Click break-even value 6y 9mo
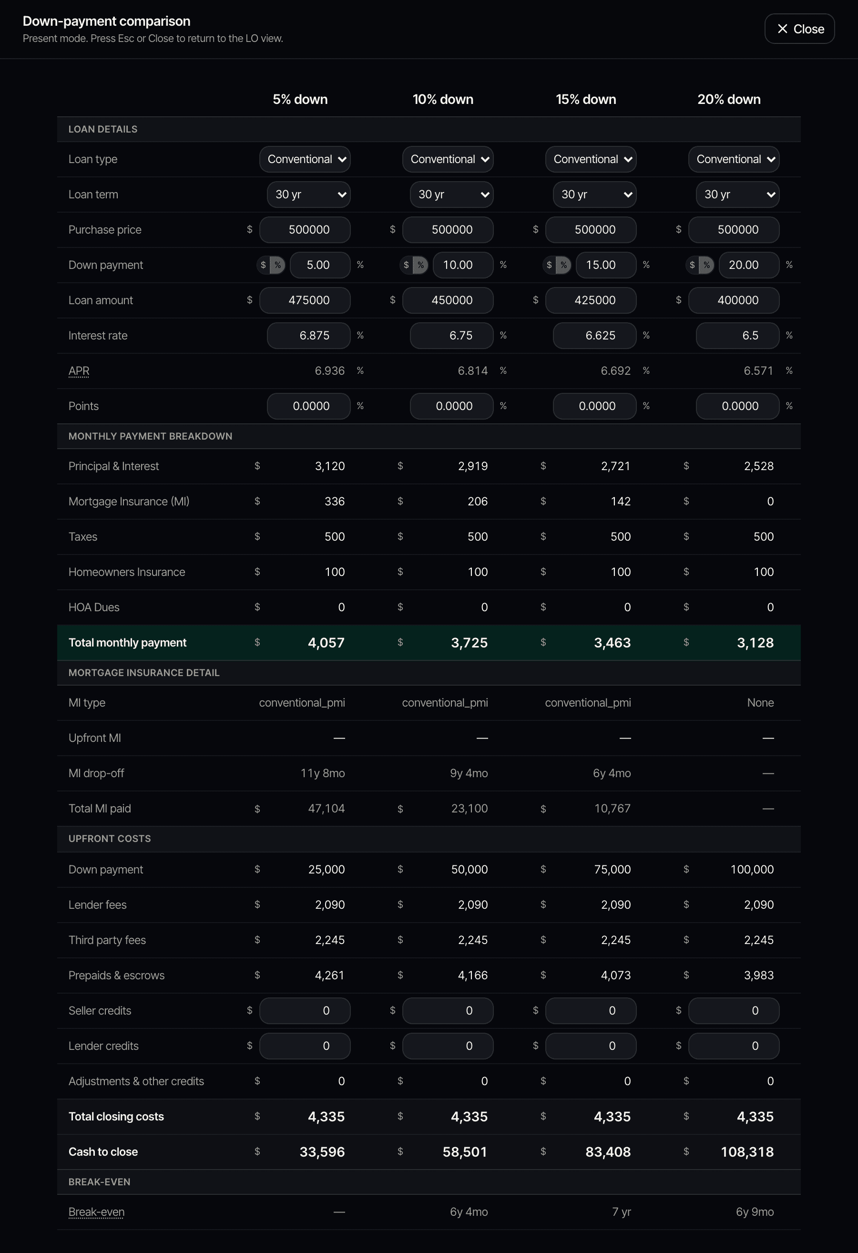 755,1212
